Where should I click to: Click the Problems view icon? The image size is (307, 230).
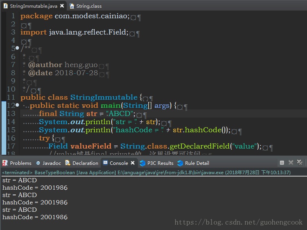[5, 163]
